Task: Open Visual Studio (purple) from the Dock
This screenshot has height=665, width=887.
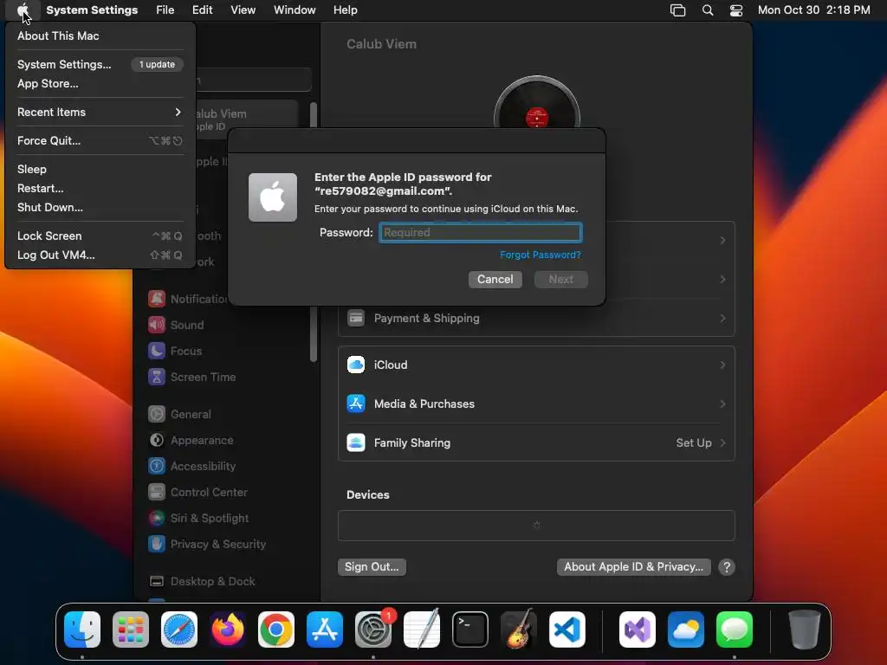Action: (637, 629)
